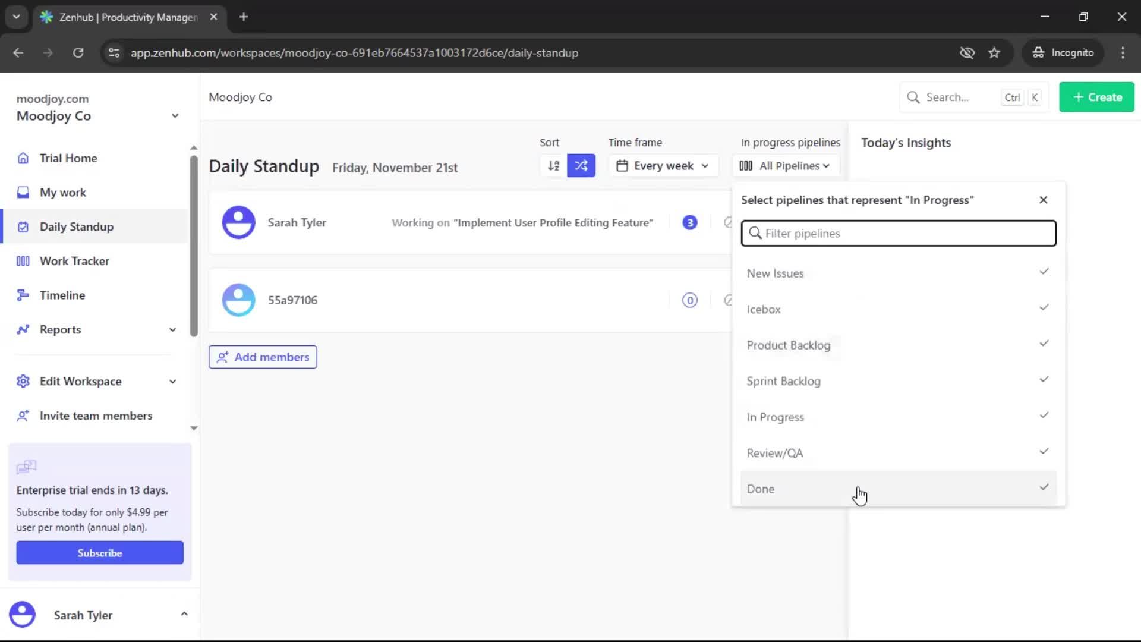Click the Filter pipelines input field
The width and height of the screenshot is (1141, 642).
pos(897,233)
